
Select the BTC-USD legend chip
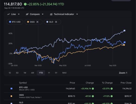pos(15,22)
